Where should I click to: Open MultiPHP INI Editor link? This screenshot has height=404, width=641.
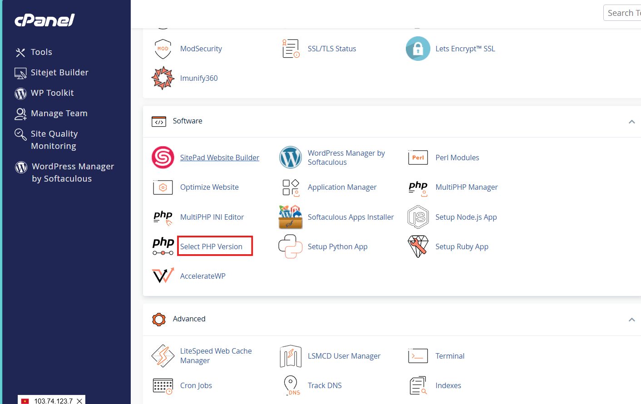tap(212, 217)
